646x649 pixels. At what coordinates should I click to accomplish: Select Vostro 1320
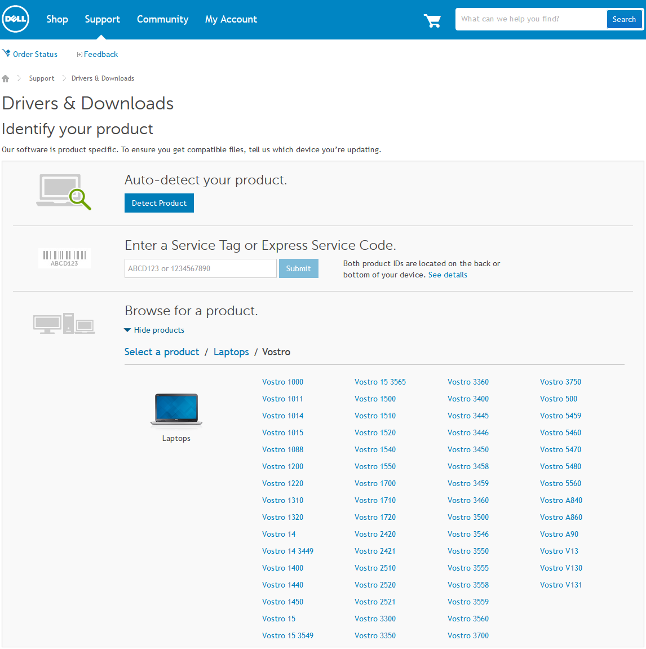(x=282, y=517)
